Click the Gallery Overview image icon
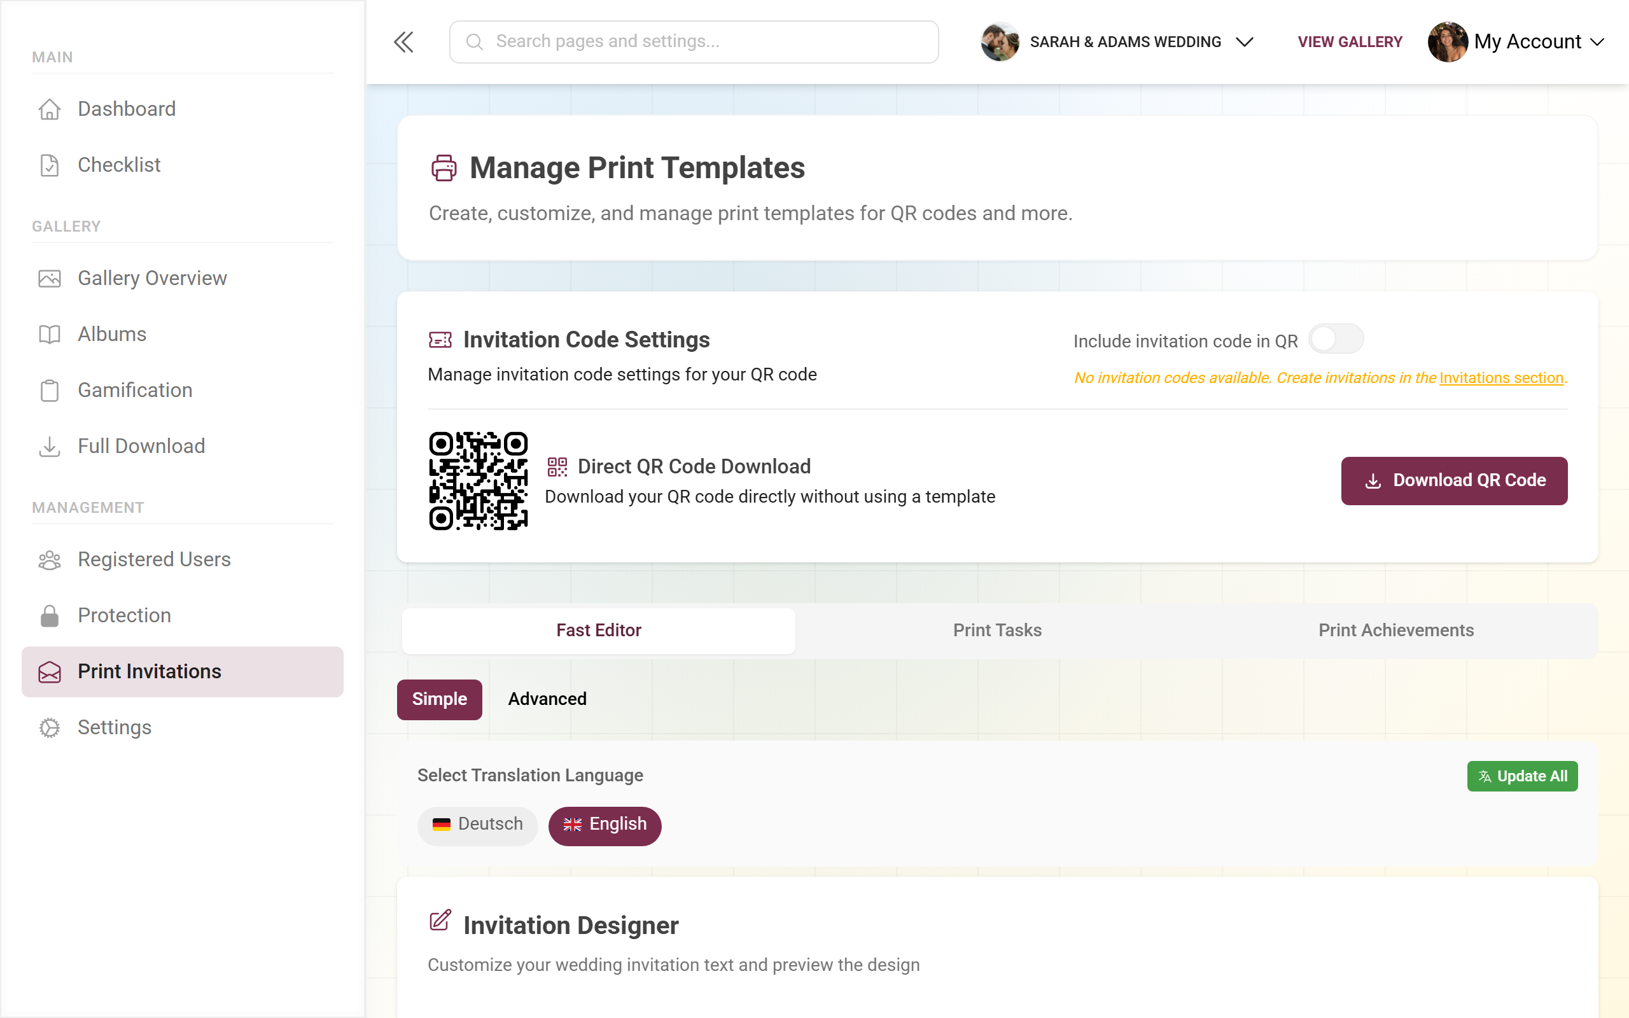The width and height of the screenshot is (1629, 1018). [x=49, y=278]
